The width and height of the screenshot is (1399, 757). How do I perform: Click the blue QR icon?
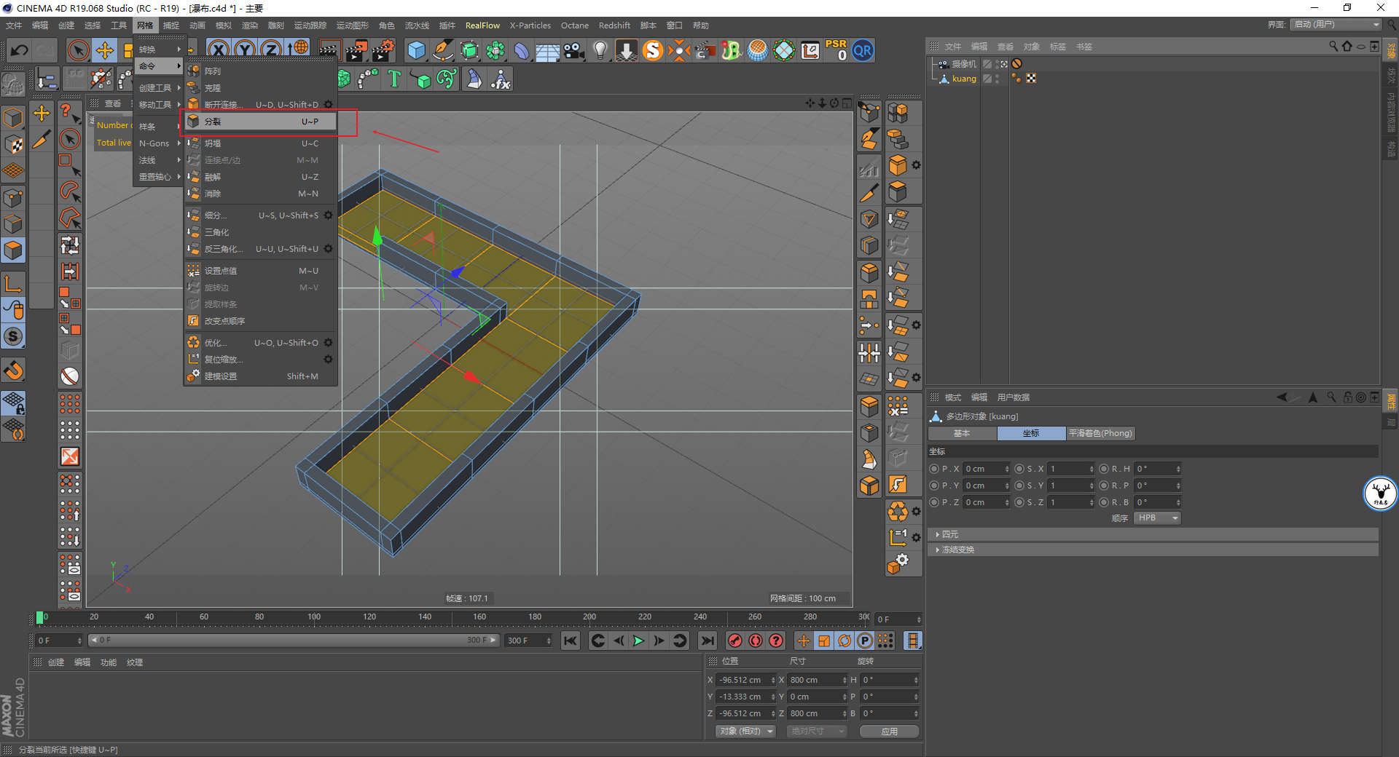863,50
